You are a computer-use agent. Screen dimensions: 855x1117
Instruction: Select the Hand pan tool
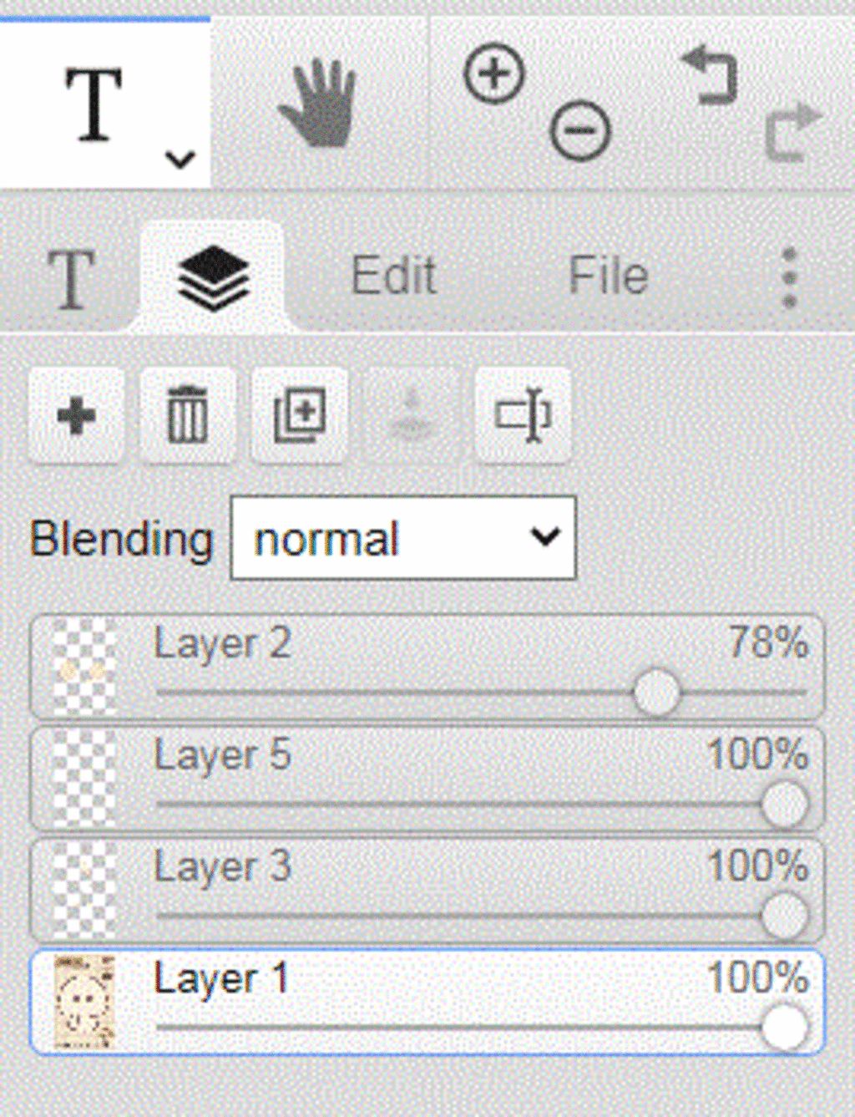click(x=318, y=104)
